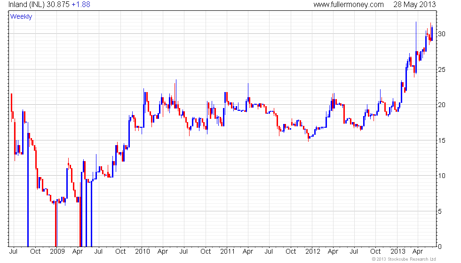Viewport: 461px width, 263px height.
Task: Select the 2012 year label on time axis
Action: click(313, 252)
